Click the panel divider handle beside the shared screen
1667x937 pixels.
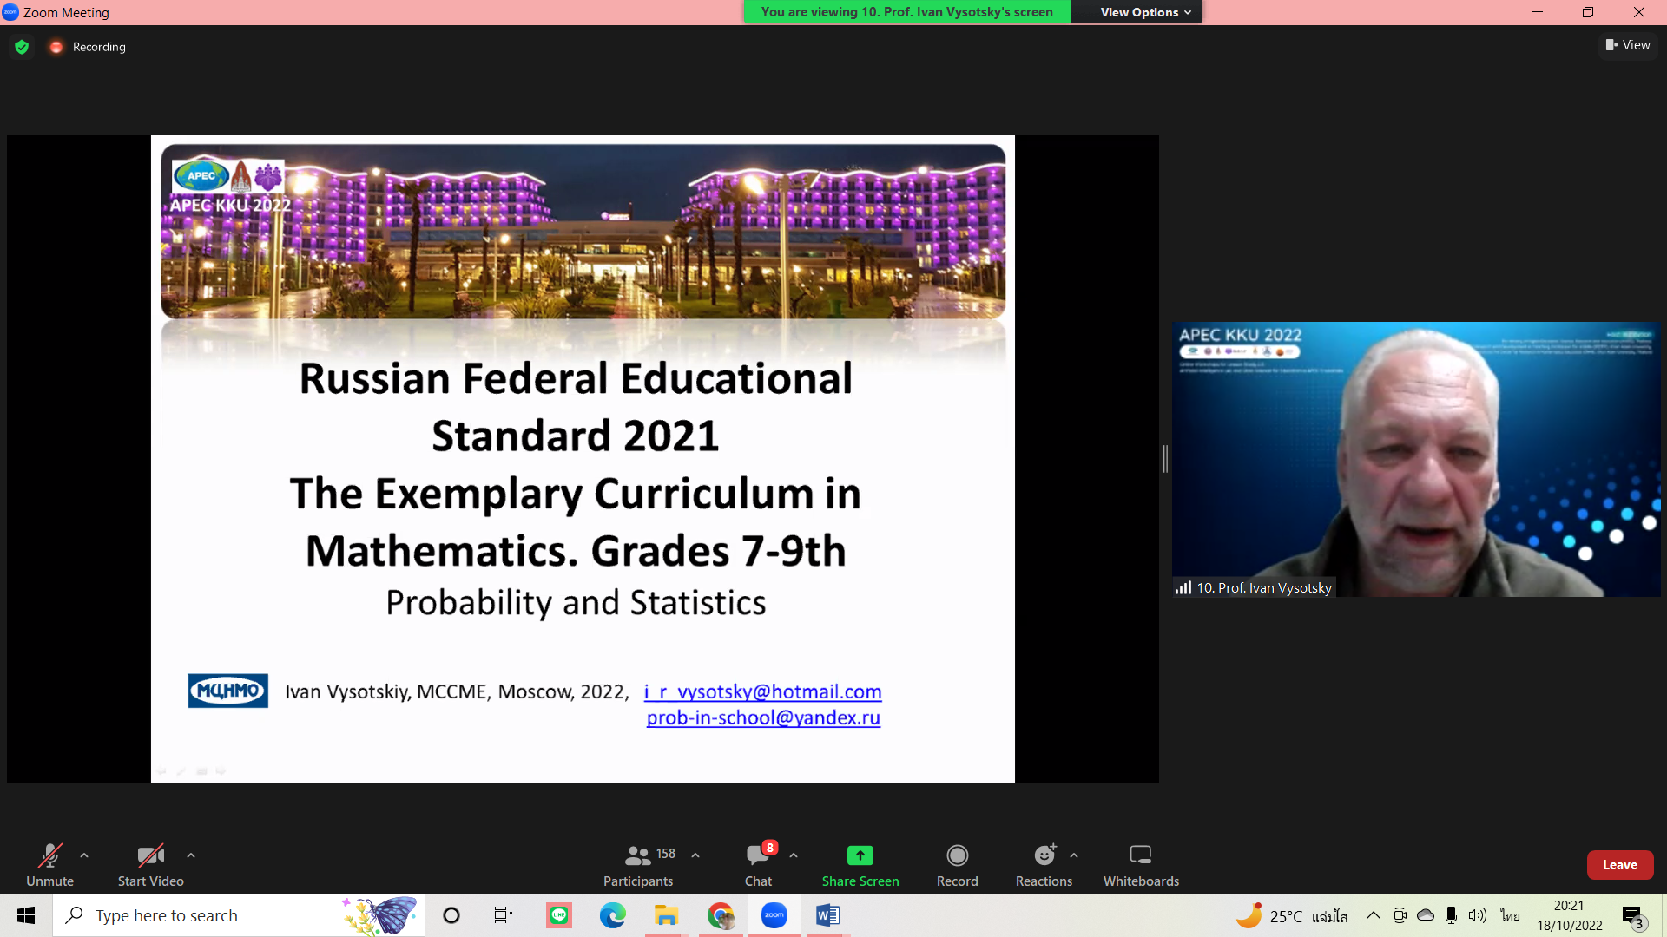[1165, 458]
